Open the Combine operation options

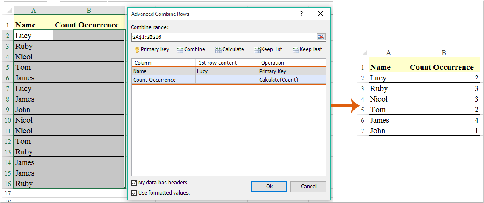pos(191,49)
